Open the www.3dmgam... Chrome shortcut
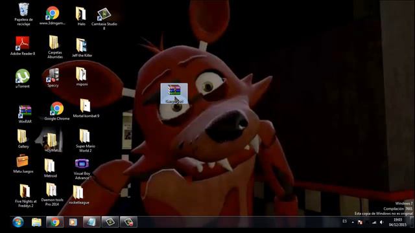Viewport: 415px width, 233px height. [x=53, y=16]
